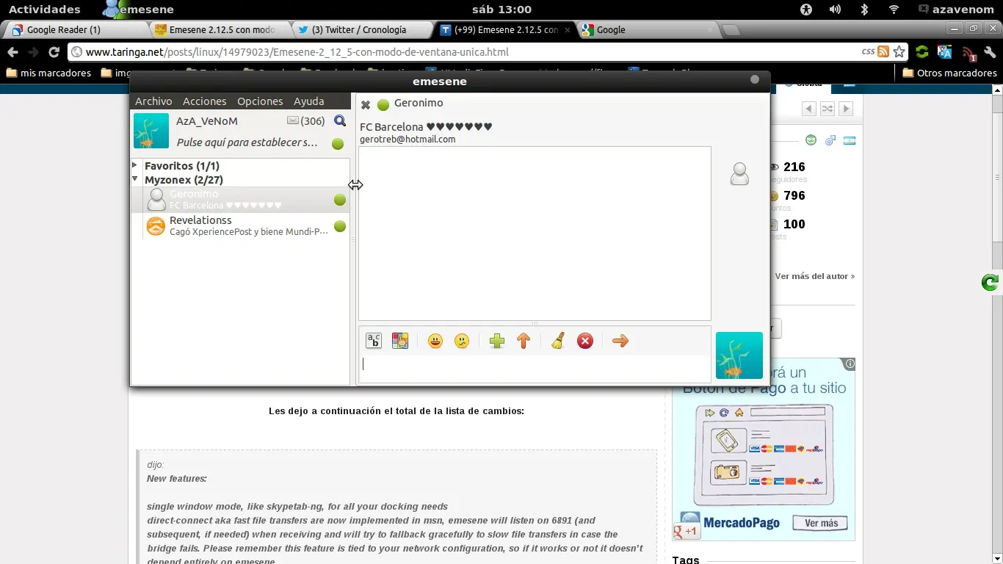Open 'mis marcadores' bookmarks folder
1003x564 pixels.
[x=48, y=73]
